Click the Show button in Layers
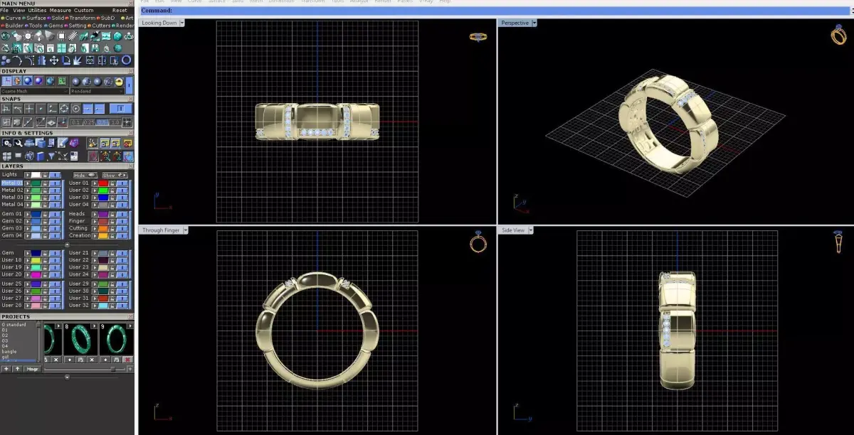Image resolution: width=854 pixels, height=435 pixels. 115,175
